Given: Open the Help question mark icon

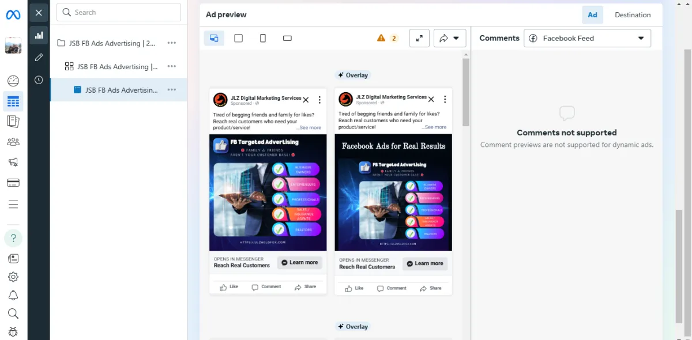Looking at the screenshot, I should 13,238.
